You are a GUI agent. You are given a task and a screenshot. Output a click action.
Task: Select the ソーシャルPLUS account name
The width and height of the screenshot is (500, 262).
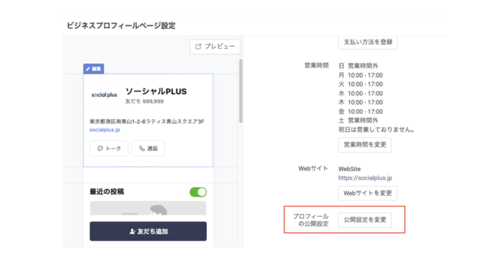(x=156, y=91)
